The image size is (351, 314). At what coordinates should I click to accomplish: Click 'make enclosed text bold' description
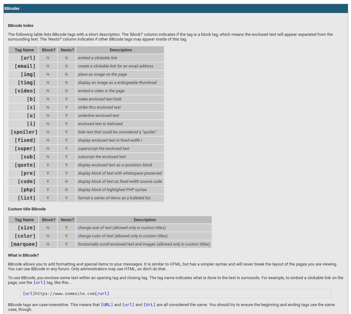tap(100, 99)
